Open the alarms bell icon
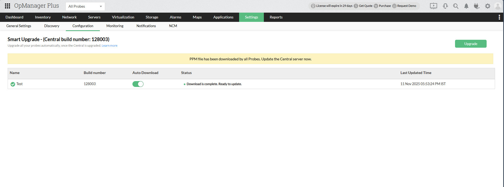 pos(466,6)
